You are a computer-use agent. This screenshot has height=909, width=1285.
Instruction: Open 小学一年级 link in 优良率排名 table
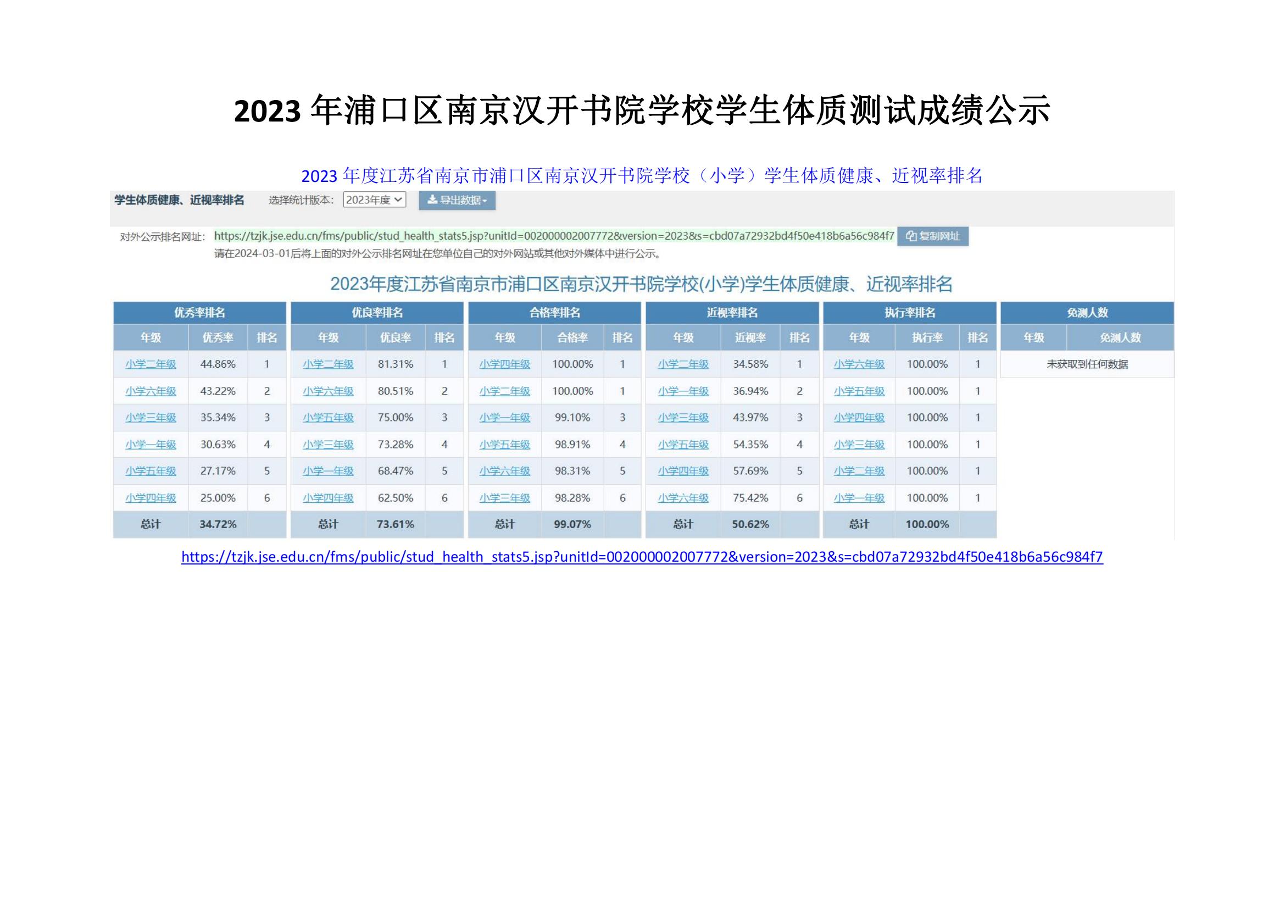329,471
